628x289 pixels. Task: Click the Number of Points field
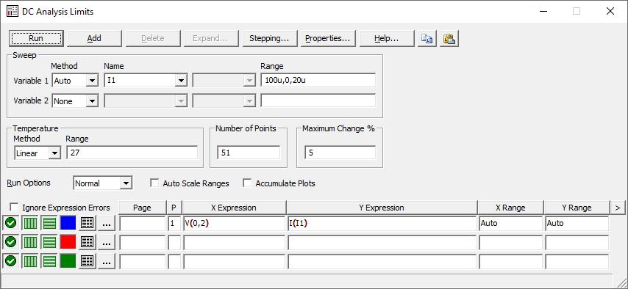[249, 153]
